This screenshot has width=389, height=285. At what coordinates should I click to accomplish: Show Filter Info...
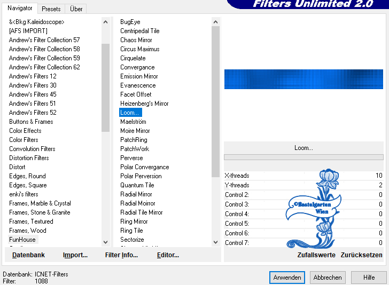[121, 255]
